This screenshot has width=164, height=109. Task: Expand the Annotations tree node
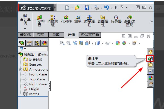tap(21, 69)
